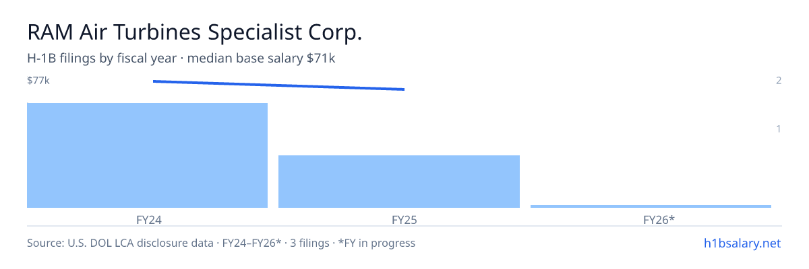Viewport: 809px width, 269px height.
Task: Click the h1bsalary.net link
Action: click(742, 243)
